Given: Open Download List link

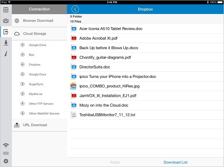Looking at the screenshot, I should (175, 162).
